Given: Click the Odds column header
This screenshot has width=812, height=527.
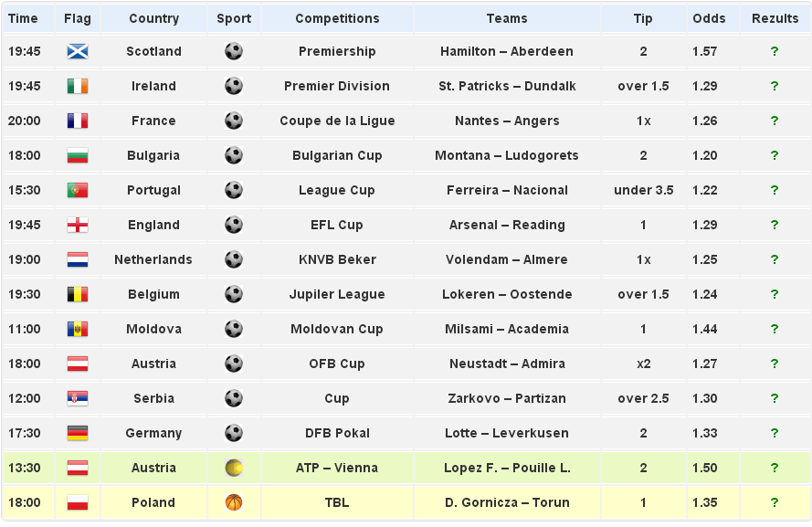Looking at the screenshot, I should click(x=709, y=18).
